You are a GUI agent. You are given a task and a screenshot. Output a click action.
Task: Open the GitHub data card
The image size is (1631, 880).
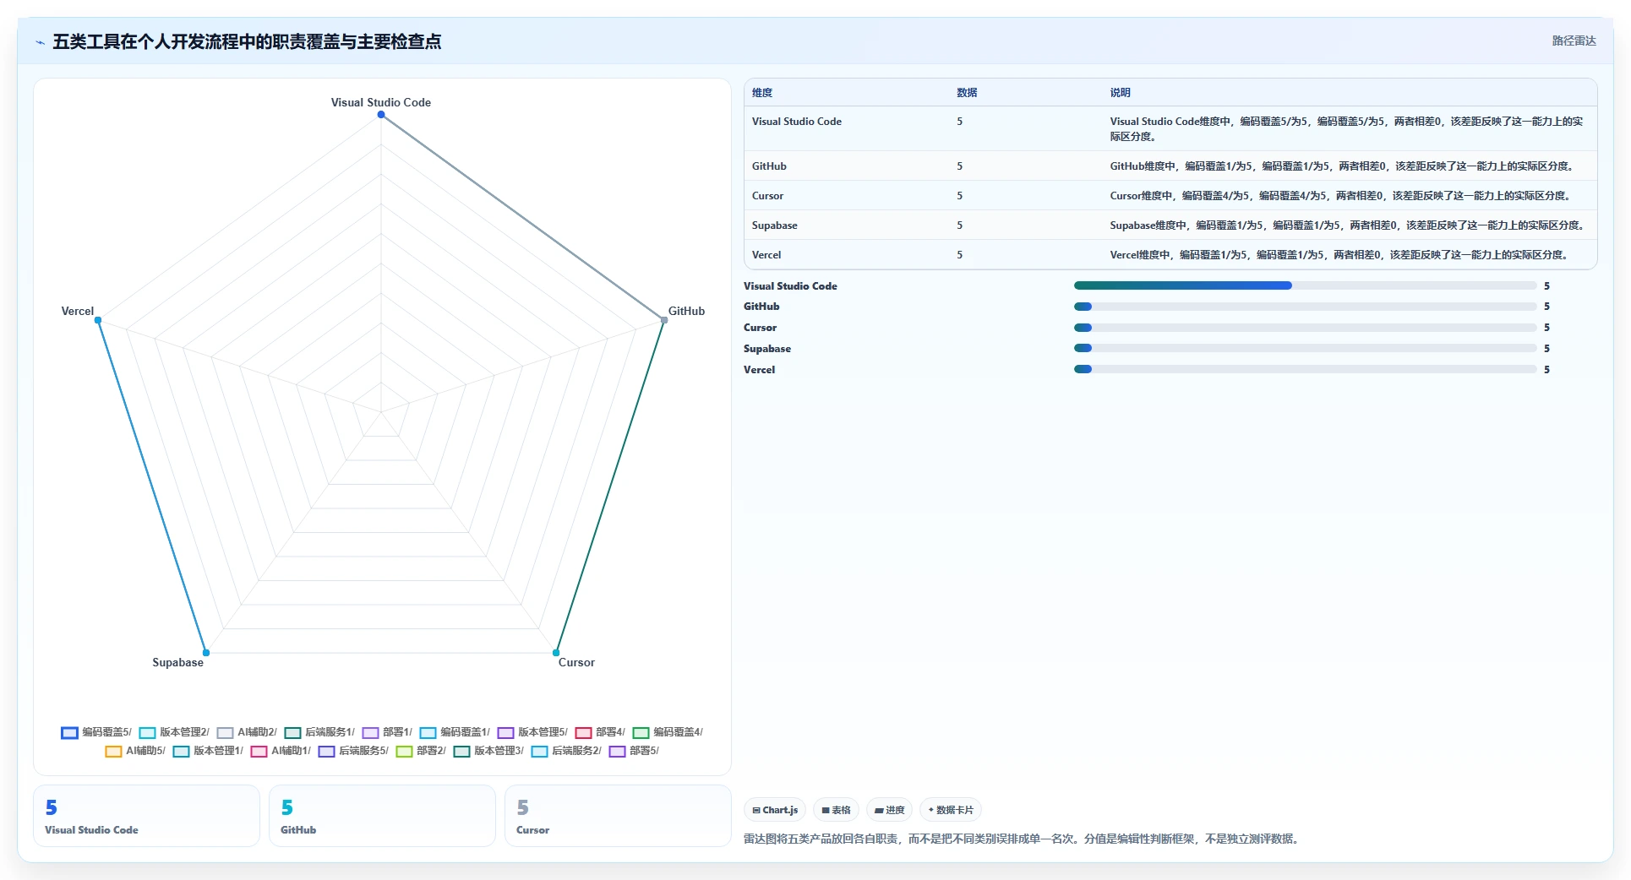click(x=382, y=816)
